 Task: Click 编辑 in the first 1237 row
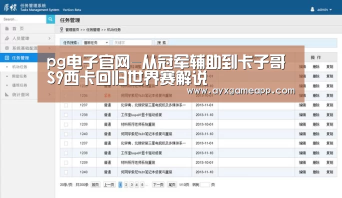tap(302, 105)
